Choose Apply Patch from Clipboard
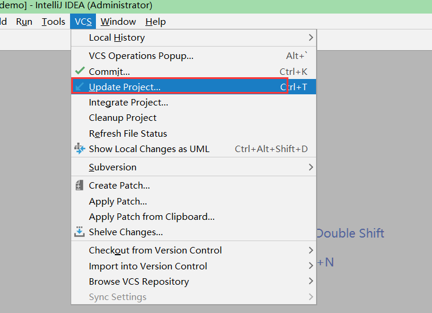Image resolution: width=432 pixels, height=313 pixels. (x=194, y=217)
